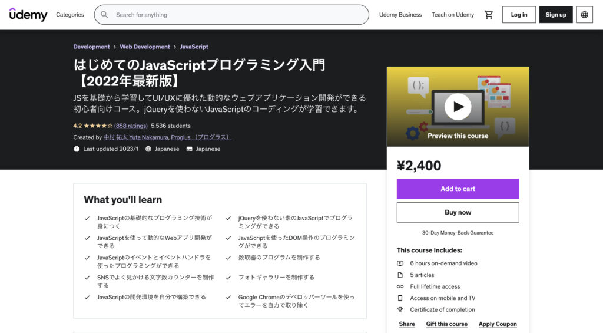
Task: Click the checkmark beside イベントハンドラ item
Action: (87, 258)
